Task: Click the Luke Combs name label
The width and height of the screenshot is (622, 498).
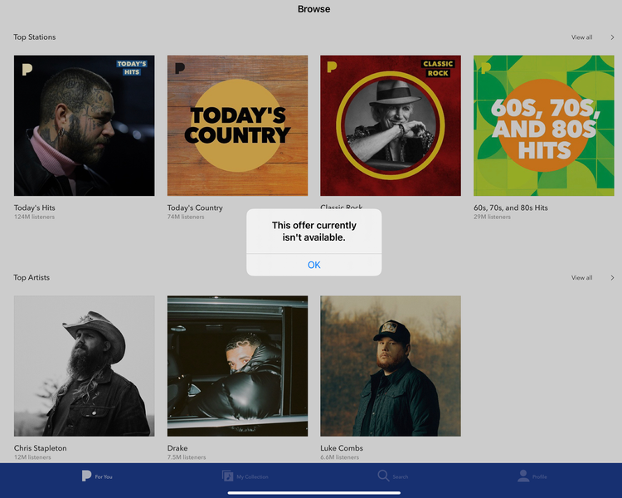Action: [x=342, y=448]
